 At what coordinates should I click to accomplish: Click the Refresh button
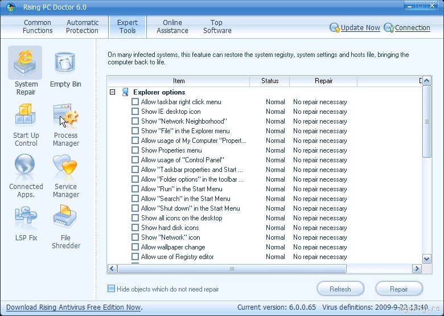[340, 289]
